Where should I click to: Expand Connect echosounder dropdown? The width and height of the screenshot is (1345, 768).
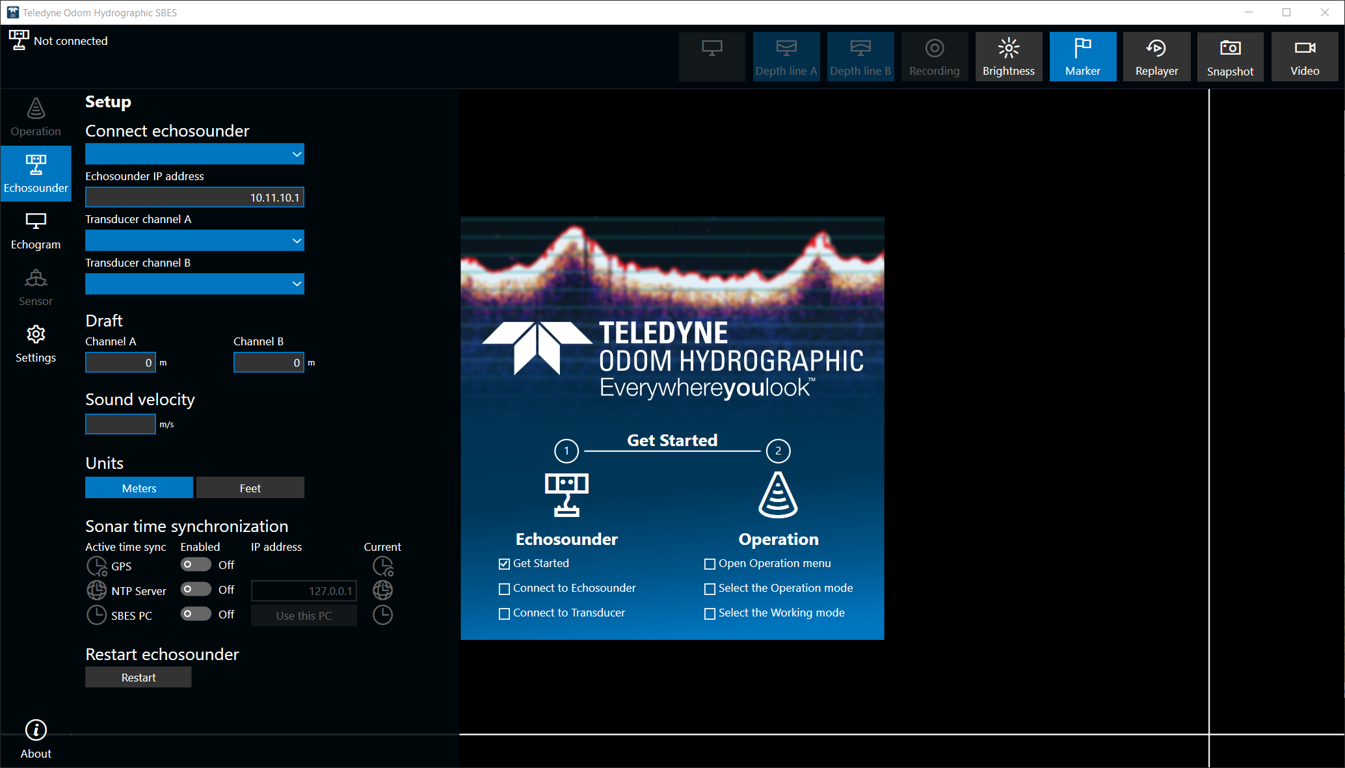tap(194, 154)
